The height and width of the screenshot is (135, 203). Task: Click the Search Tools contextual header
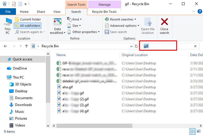point(76,5)
